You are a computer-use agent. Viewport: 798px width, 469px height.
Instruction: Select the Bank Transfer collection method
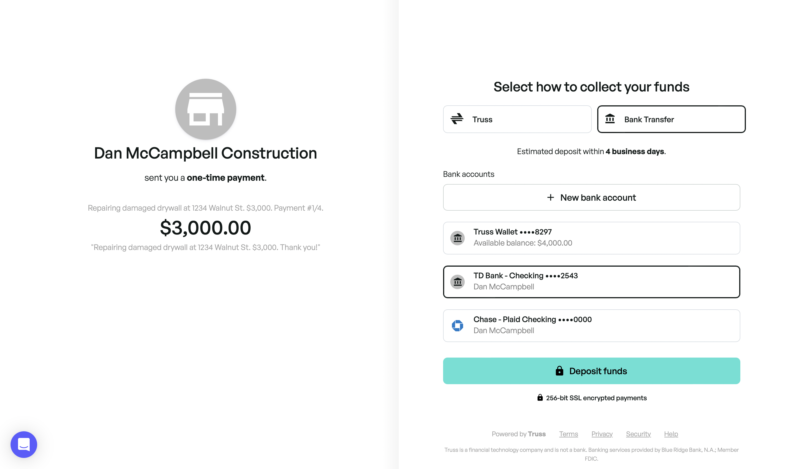[671, 119]
